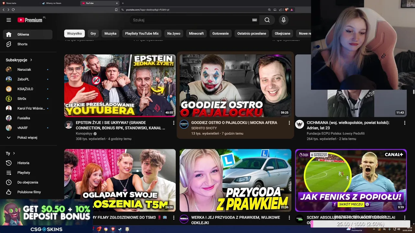Switch to the Nowa karta browser tab
The width and height of the screenshot is (415, 233).
(x=19, y=3)
